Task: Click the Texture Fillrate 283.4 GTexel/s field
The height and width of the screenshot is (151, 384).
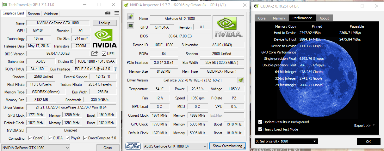Action: [100, 84]
